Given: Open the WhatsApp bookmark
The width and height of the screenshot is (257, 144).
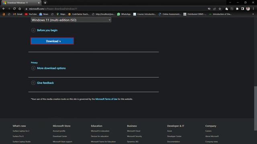Looking at the screenshot, I should (124, 14).
